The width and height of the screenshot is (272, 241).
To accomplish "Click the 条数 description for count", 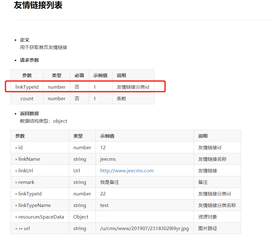I will pos(121,99).
